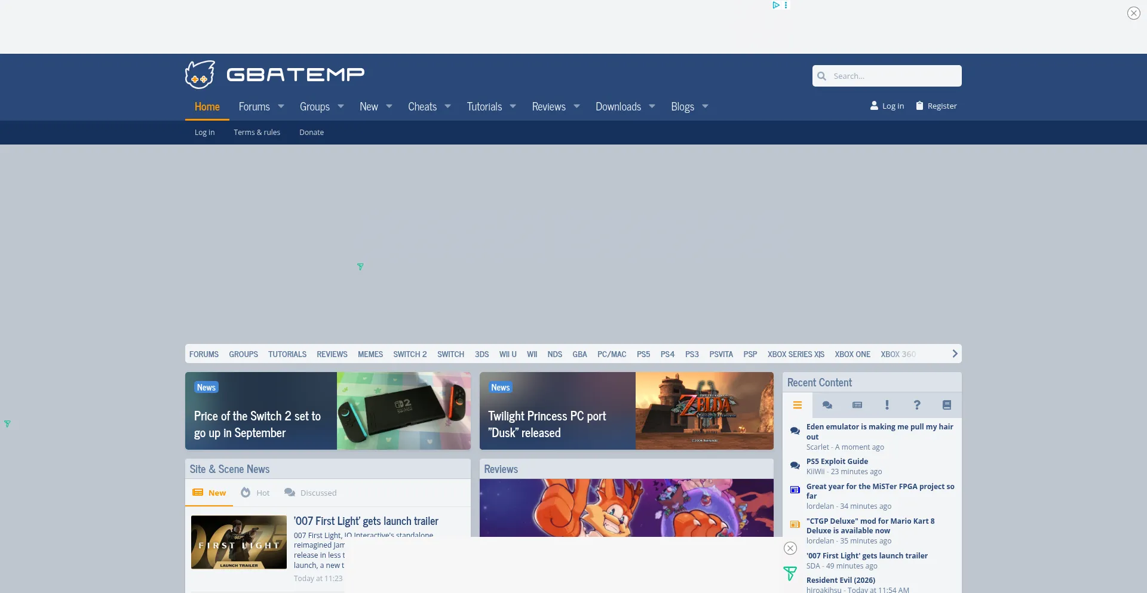
Task: Expand the Blogs dropdown arrow
Action: click(x=705, y=106)
